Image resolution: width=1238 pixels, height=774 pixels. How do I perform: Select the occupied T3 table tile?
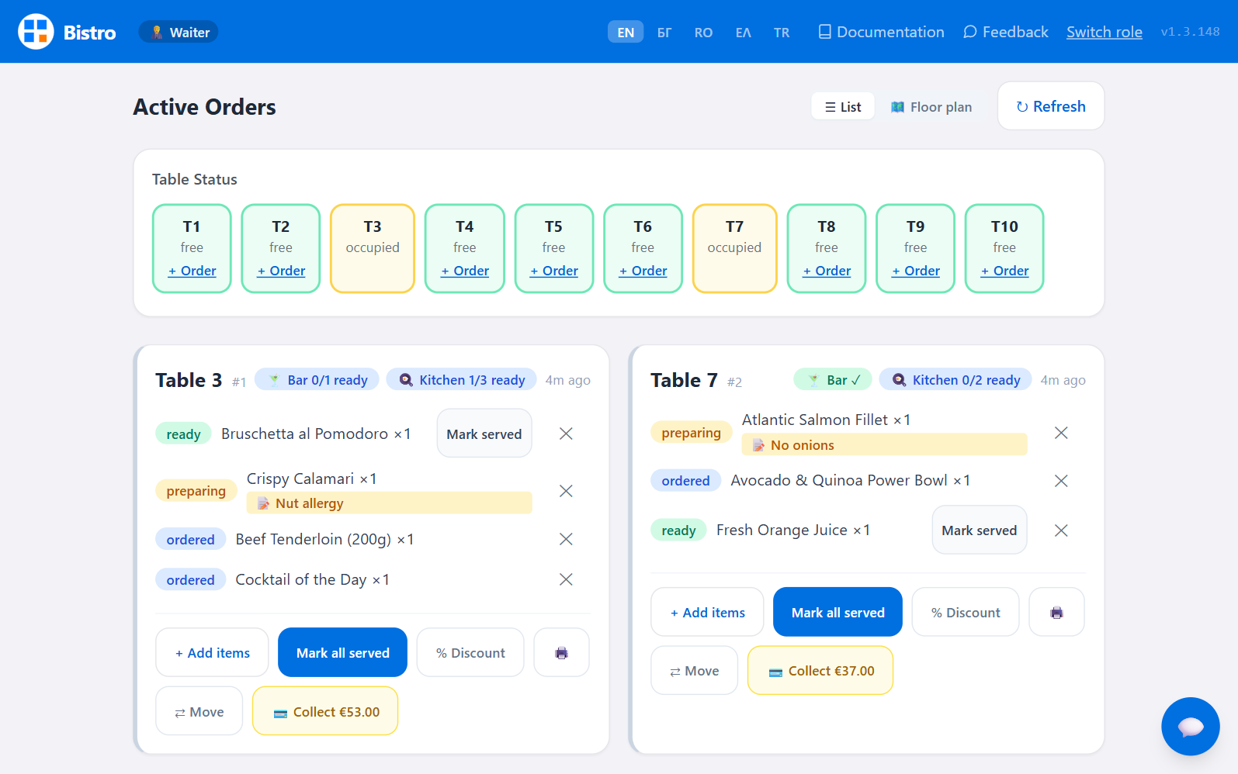click(373, 248)
